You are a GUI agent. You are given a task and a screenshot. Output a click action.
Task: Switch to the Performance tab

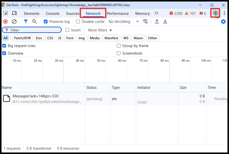(x=118, y=13)
